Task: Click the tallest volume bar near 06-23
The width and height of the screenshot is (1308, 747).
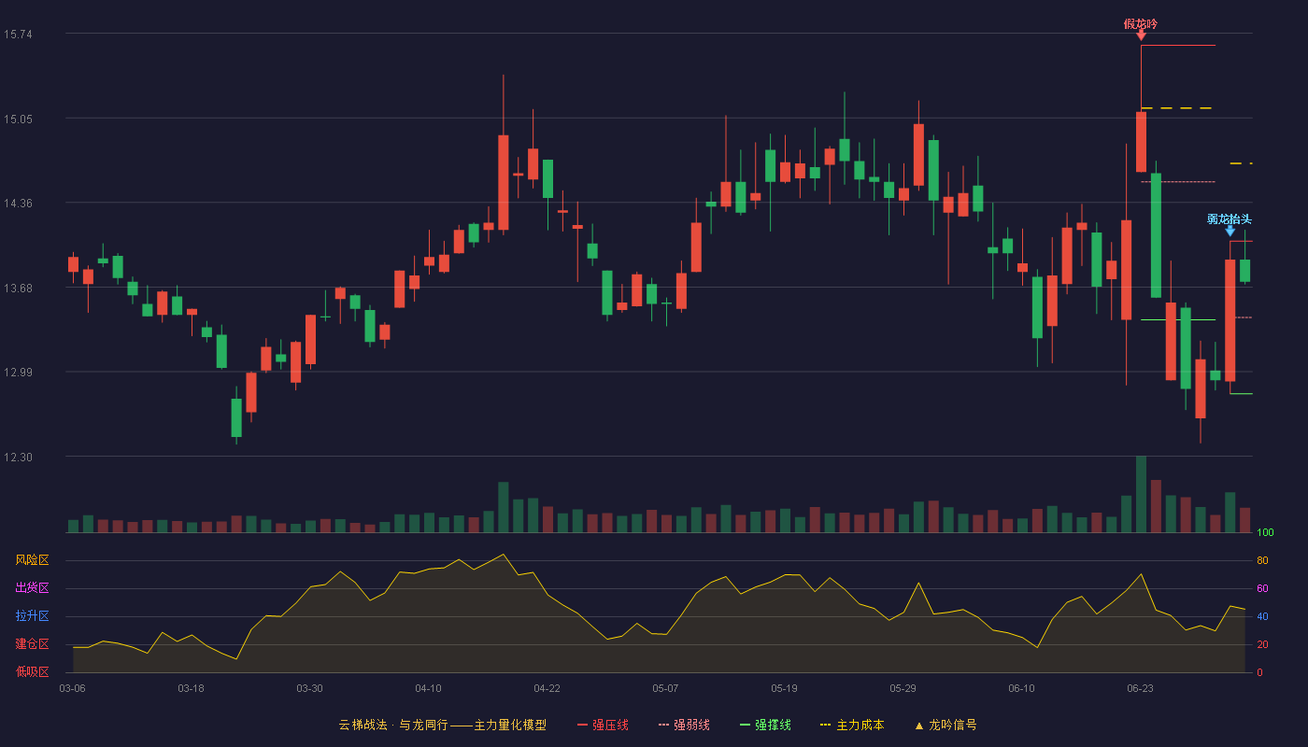Action: pos(1141,494)
